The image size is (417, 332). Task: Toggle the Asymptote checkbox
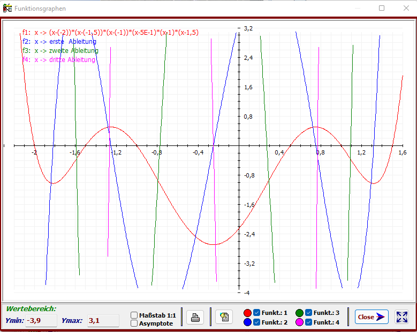point(134,323)
